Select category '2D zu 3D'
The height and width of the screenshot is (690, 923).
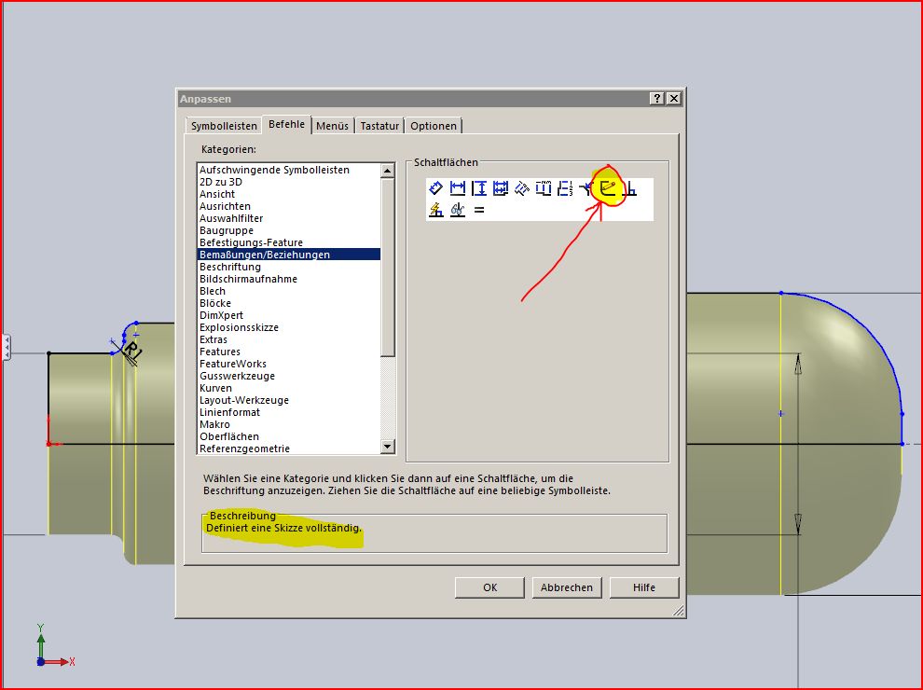(288, 182)
